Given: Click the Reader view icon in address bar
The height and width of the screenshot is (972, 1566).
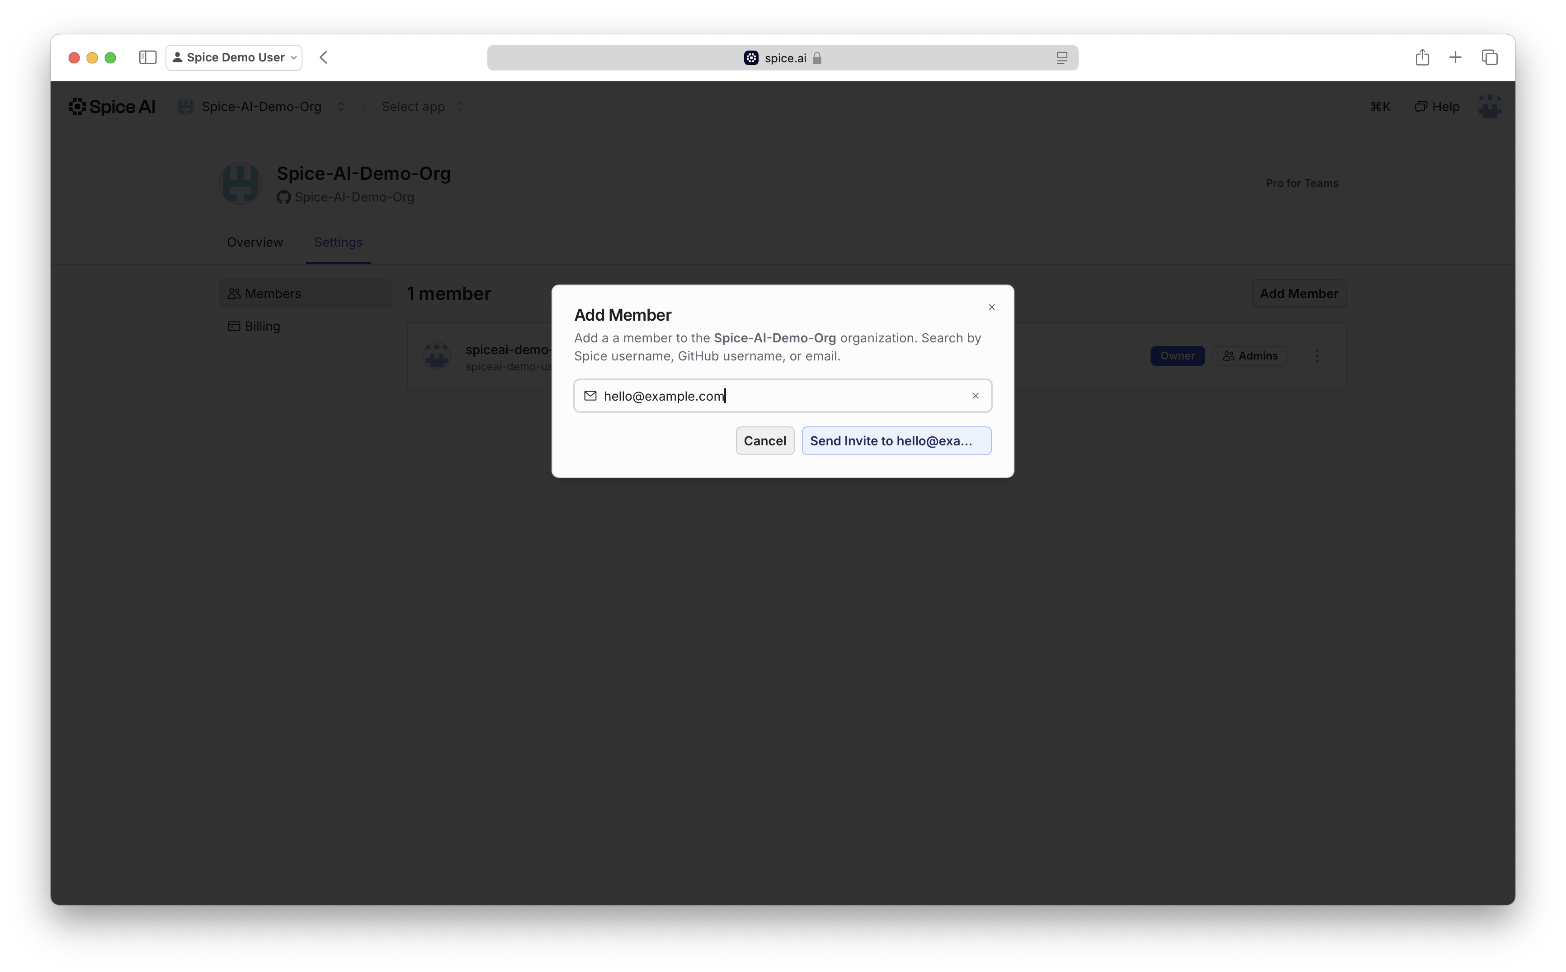Looking at the screenshot, I should click(1061, 58).
